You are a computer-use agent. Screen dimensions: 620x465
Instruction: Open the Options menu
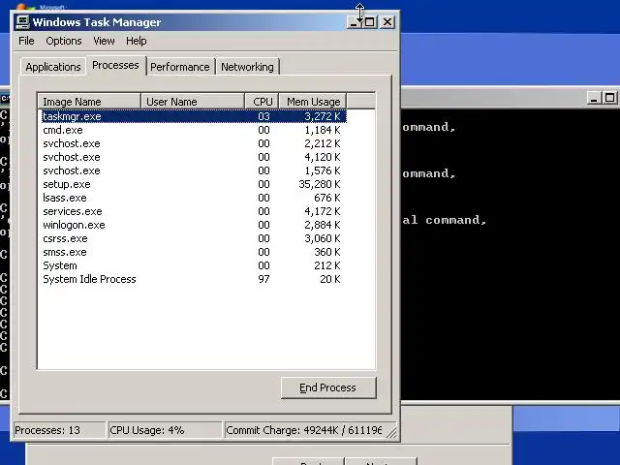pos(64,41)
